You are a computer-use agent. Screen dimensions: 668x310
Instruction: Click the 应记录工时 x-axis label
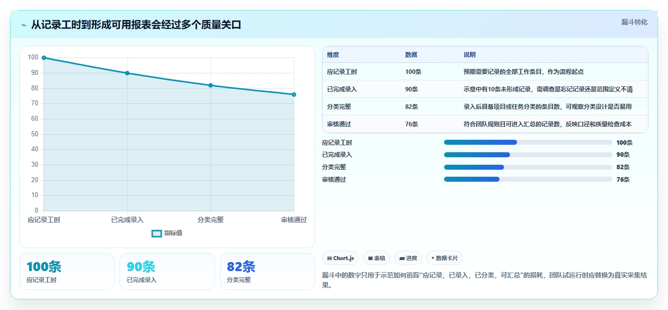tap(44, 220)
